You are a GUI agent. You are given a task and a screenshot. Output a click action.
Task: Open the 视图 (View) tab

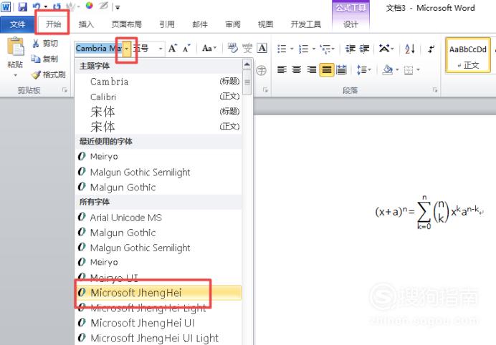click(265, 24)
